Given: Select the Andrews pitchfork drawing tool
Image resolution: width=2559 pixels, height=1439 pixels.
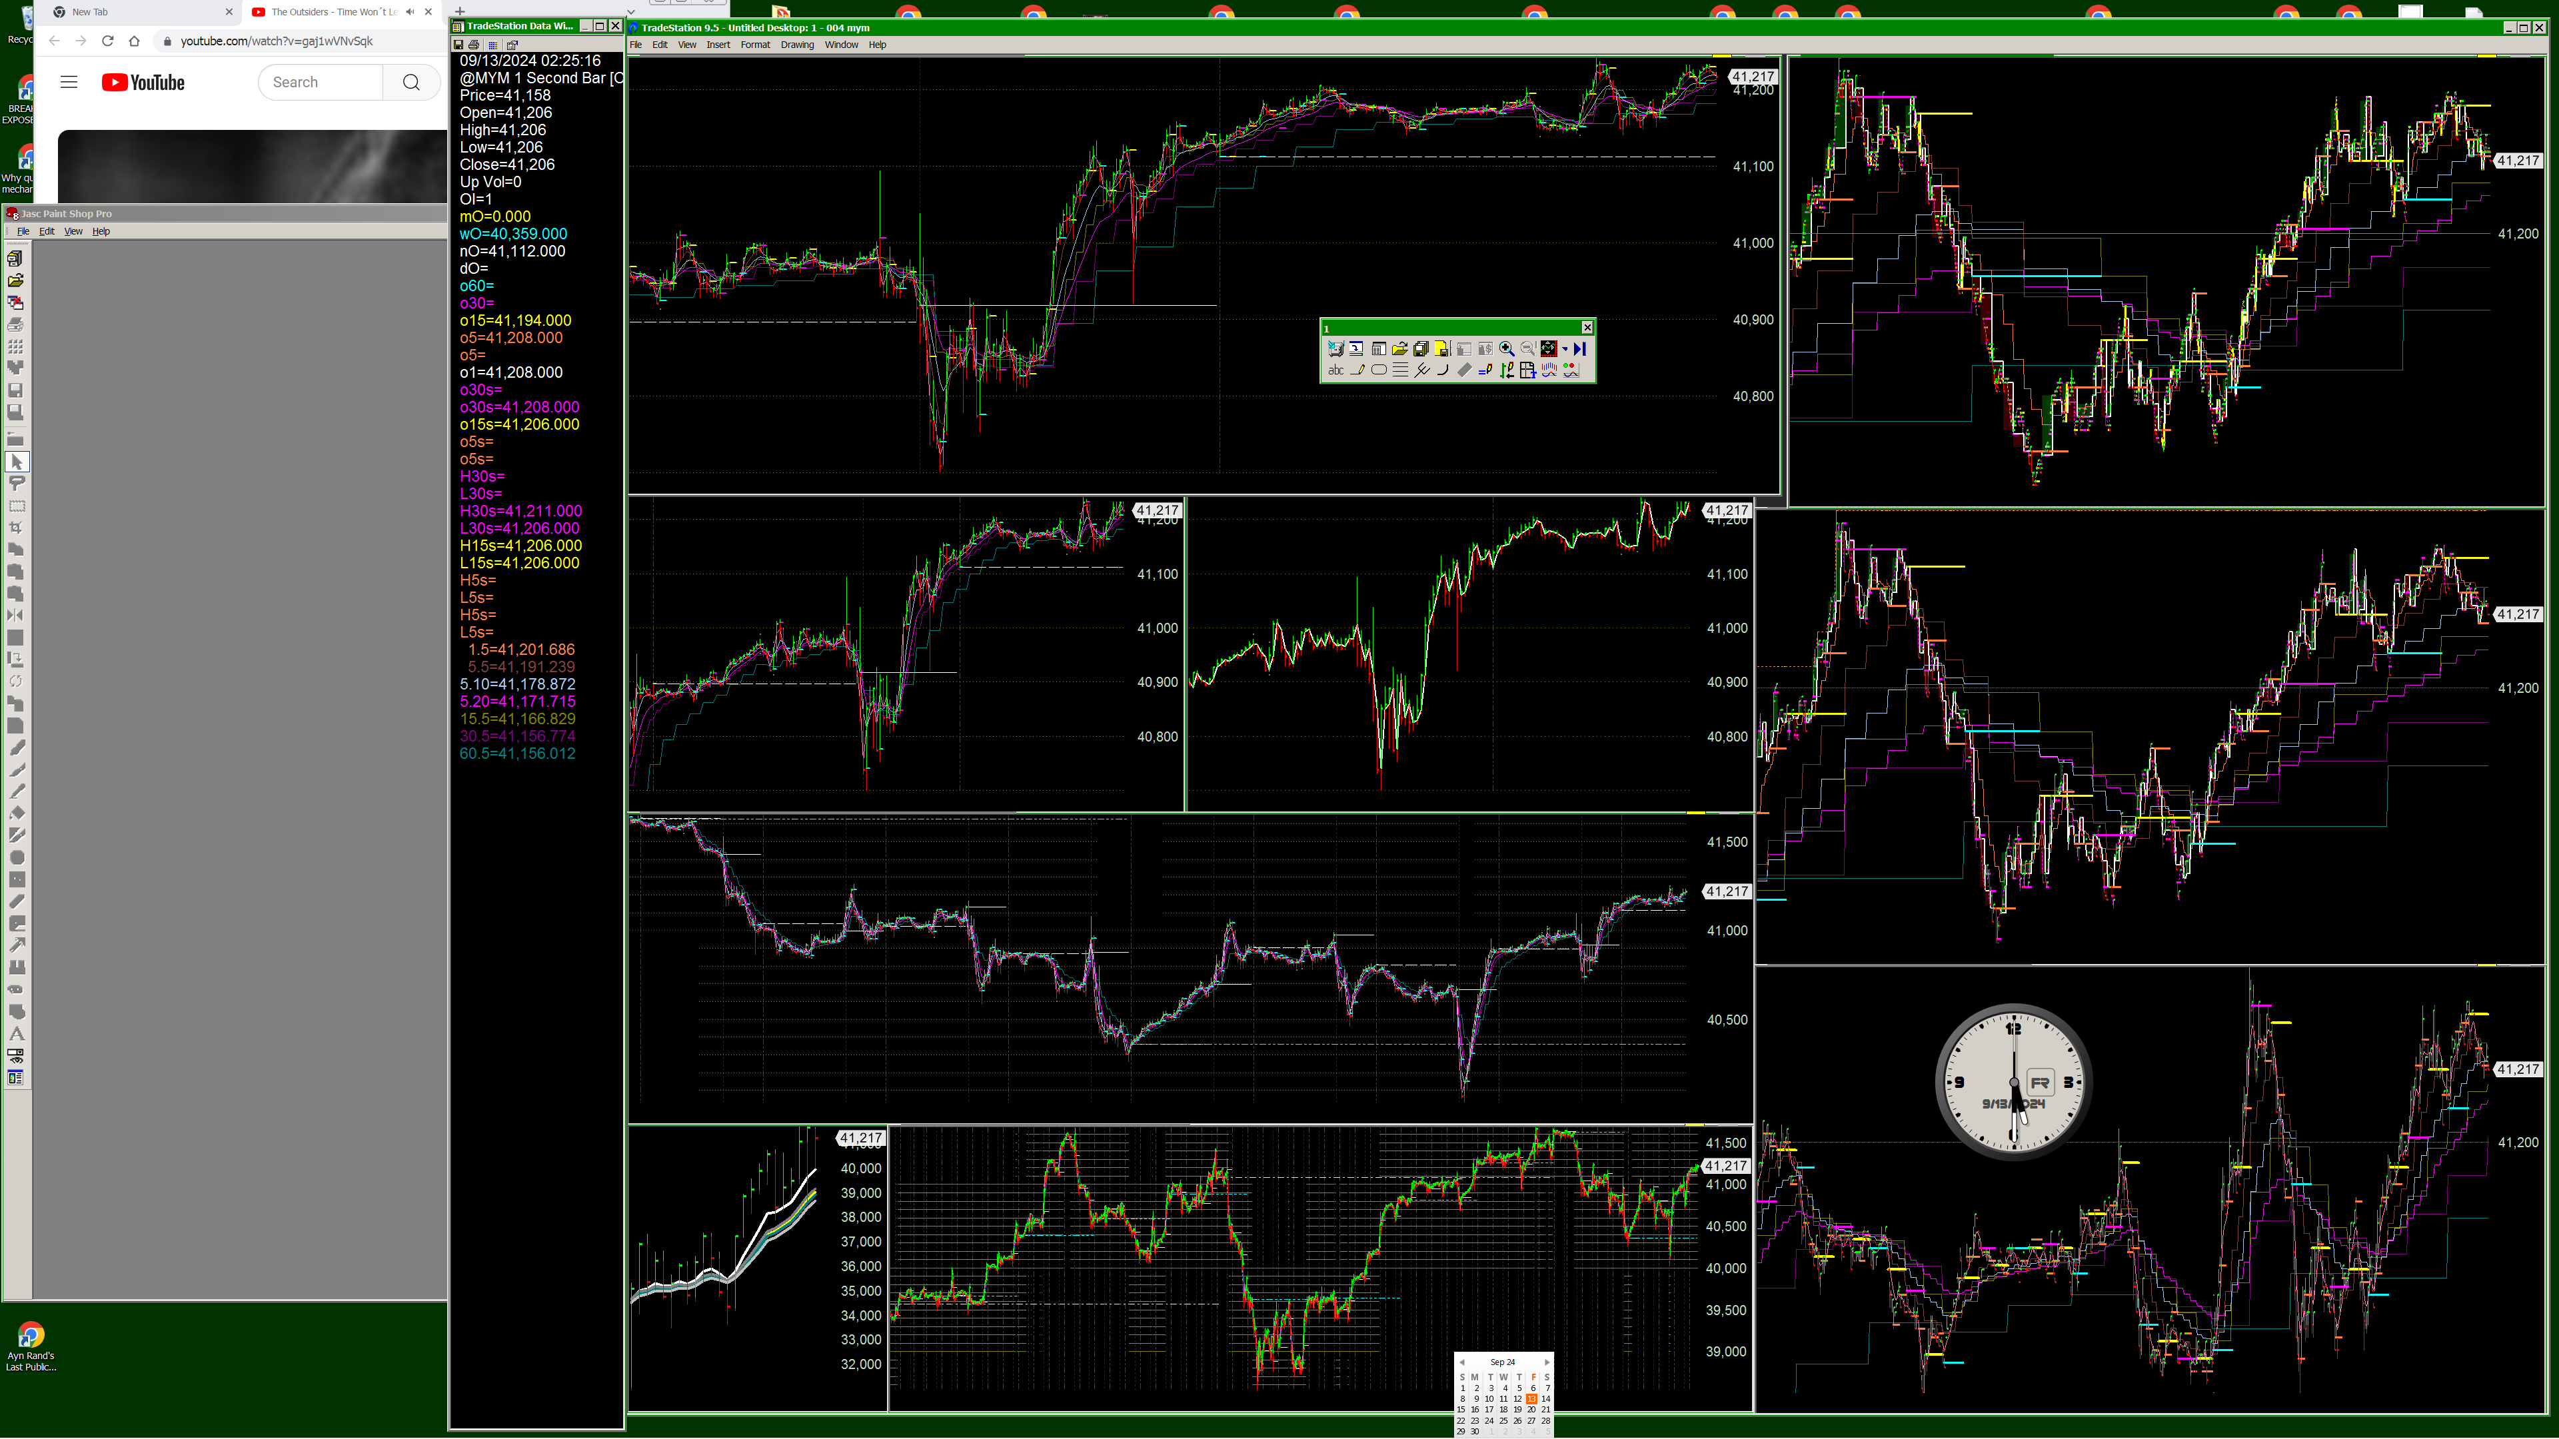Looking at the screenshot, I should pyautogui.click(x=1421, y=370).
